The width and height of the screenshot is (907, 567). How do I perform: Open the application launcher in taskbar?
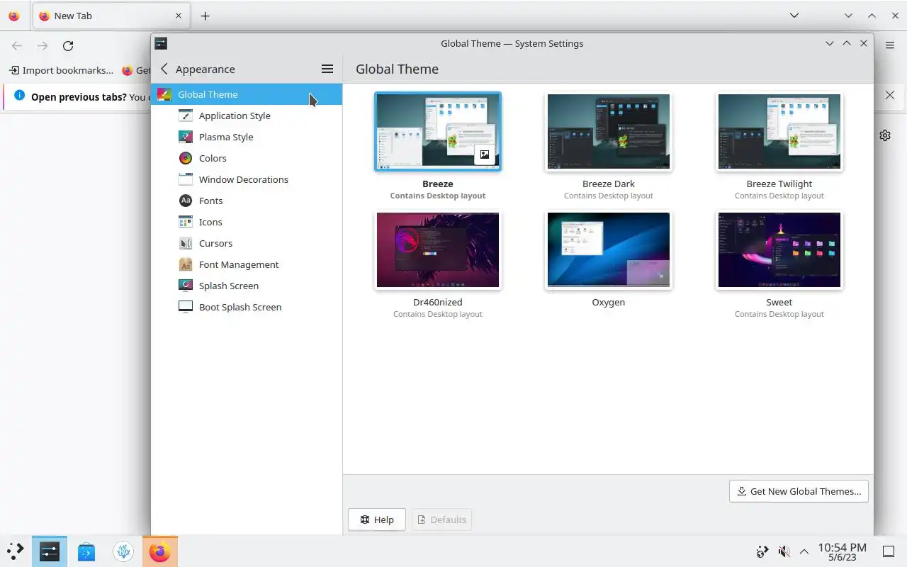click(15, 551)
